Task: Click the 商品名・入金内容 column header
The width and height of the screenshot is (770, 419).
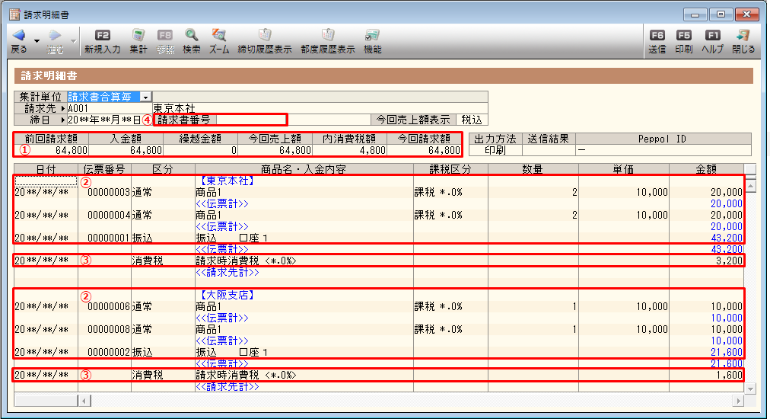Action: pyautogui.click(x=304, y=169)
